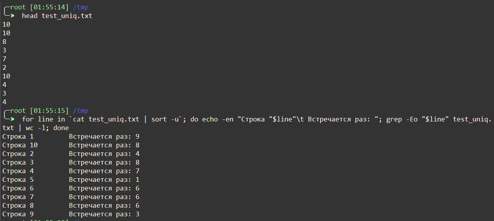Click the number 2 in head output

tap(4, 67)
